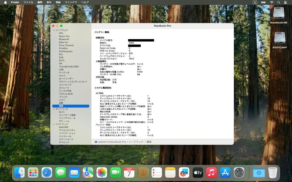292x182 pixels.
Task: Open Apple Music from the Dock
Action: pos(211,172)
